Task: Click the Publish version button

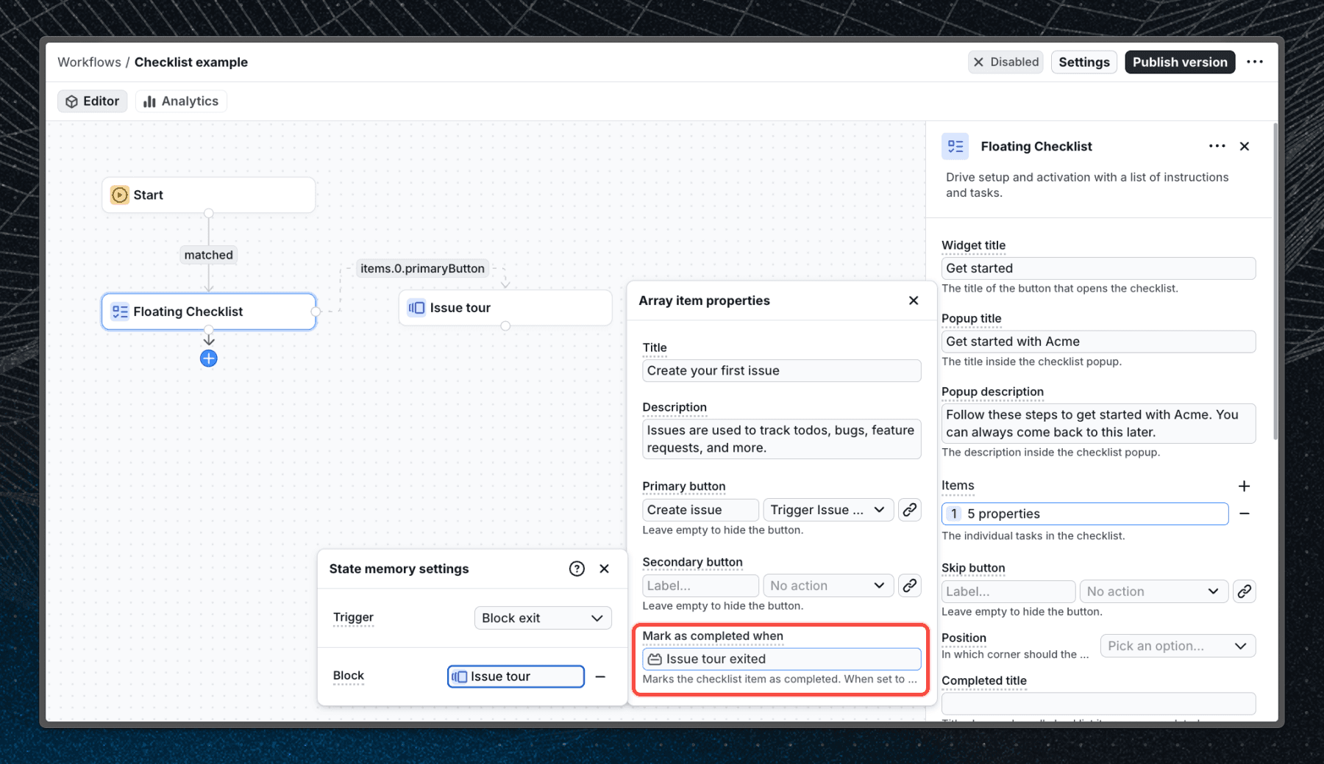Action: (1179, 62)
